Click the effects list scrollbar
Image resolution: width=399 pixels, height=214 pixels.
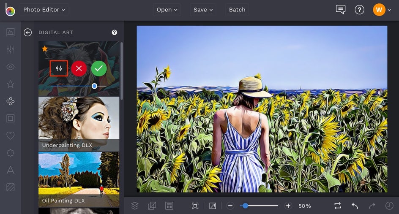coord(122,71)
